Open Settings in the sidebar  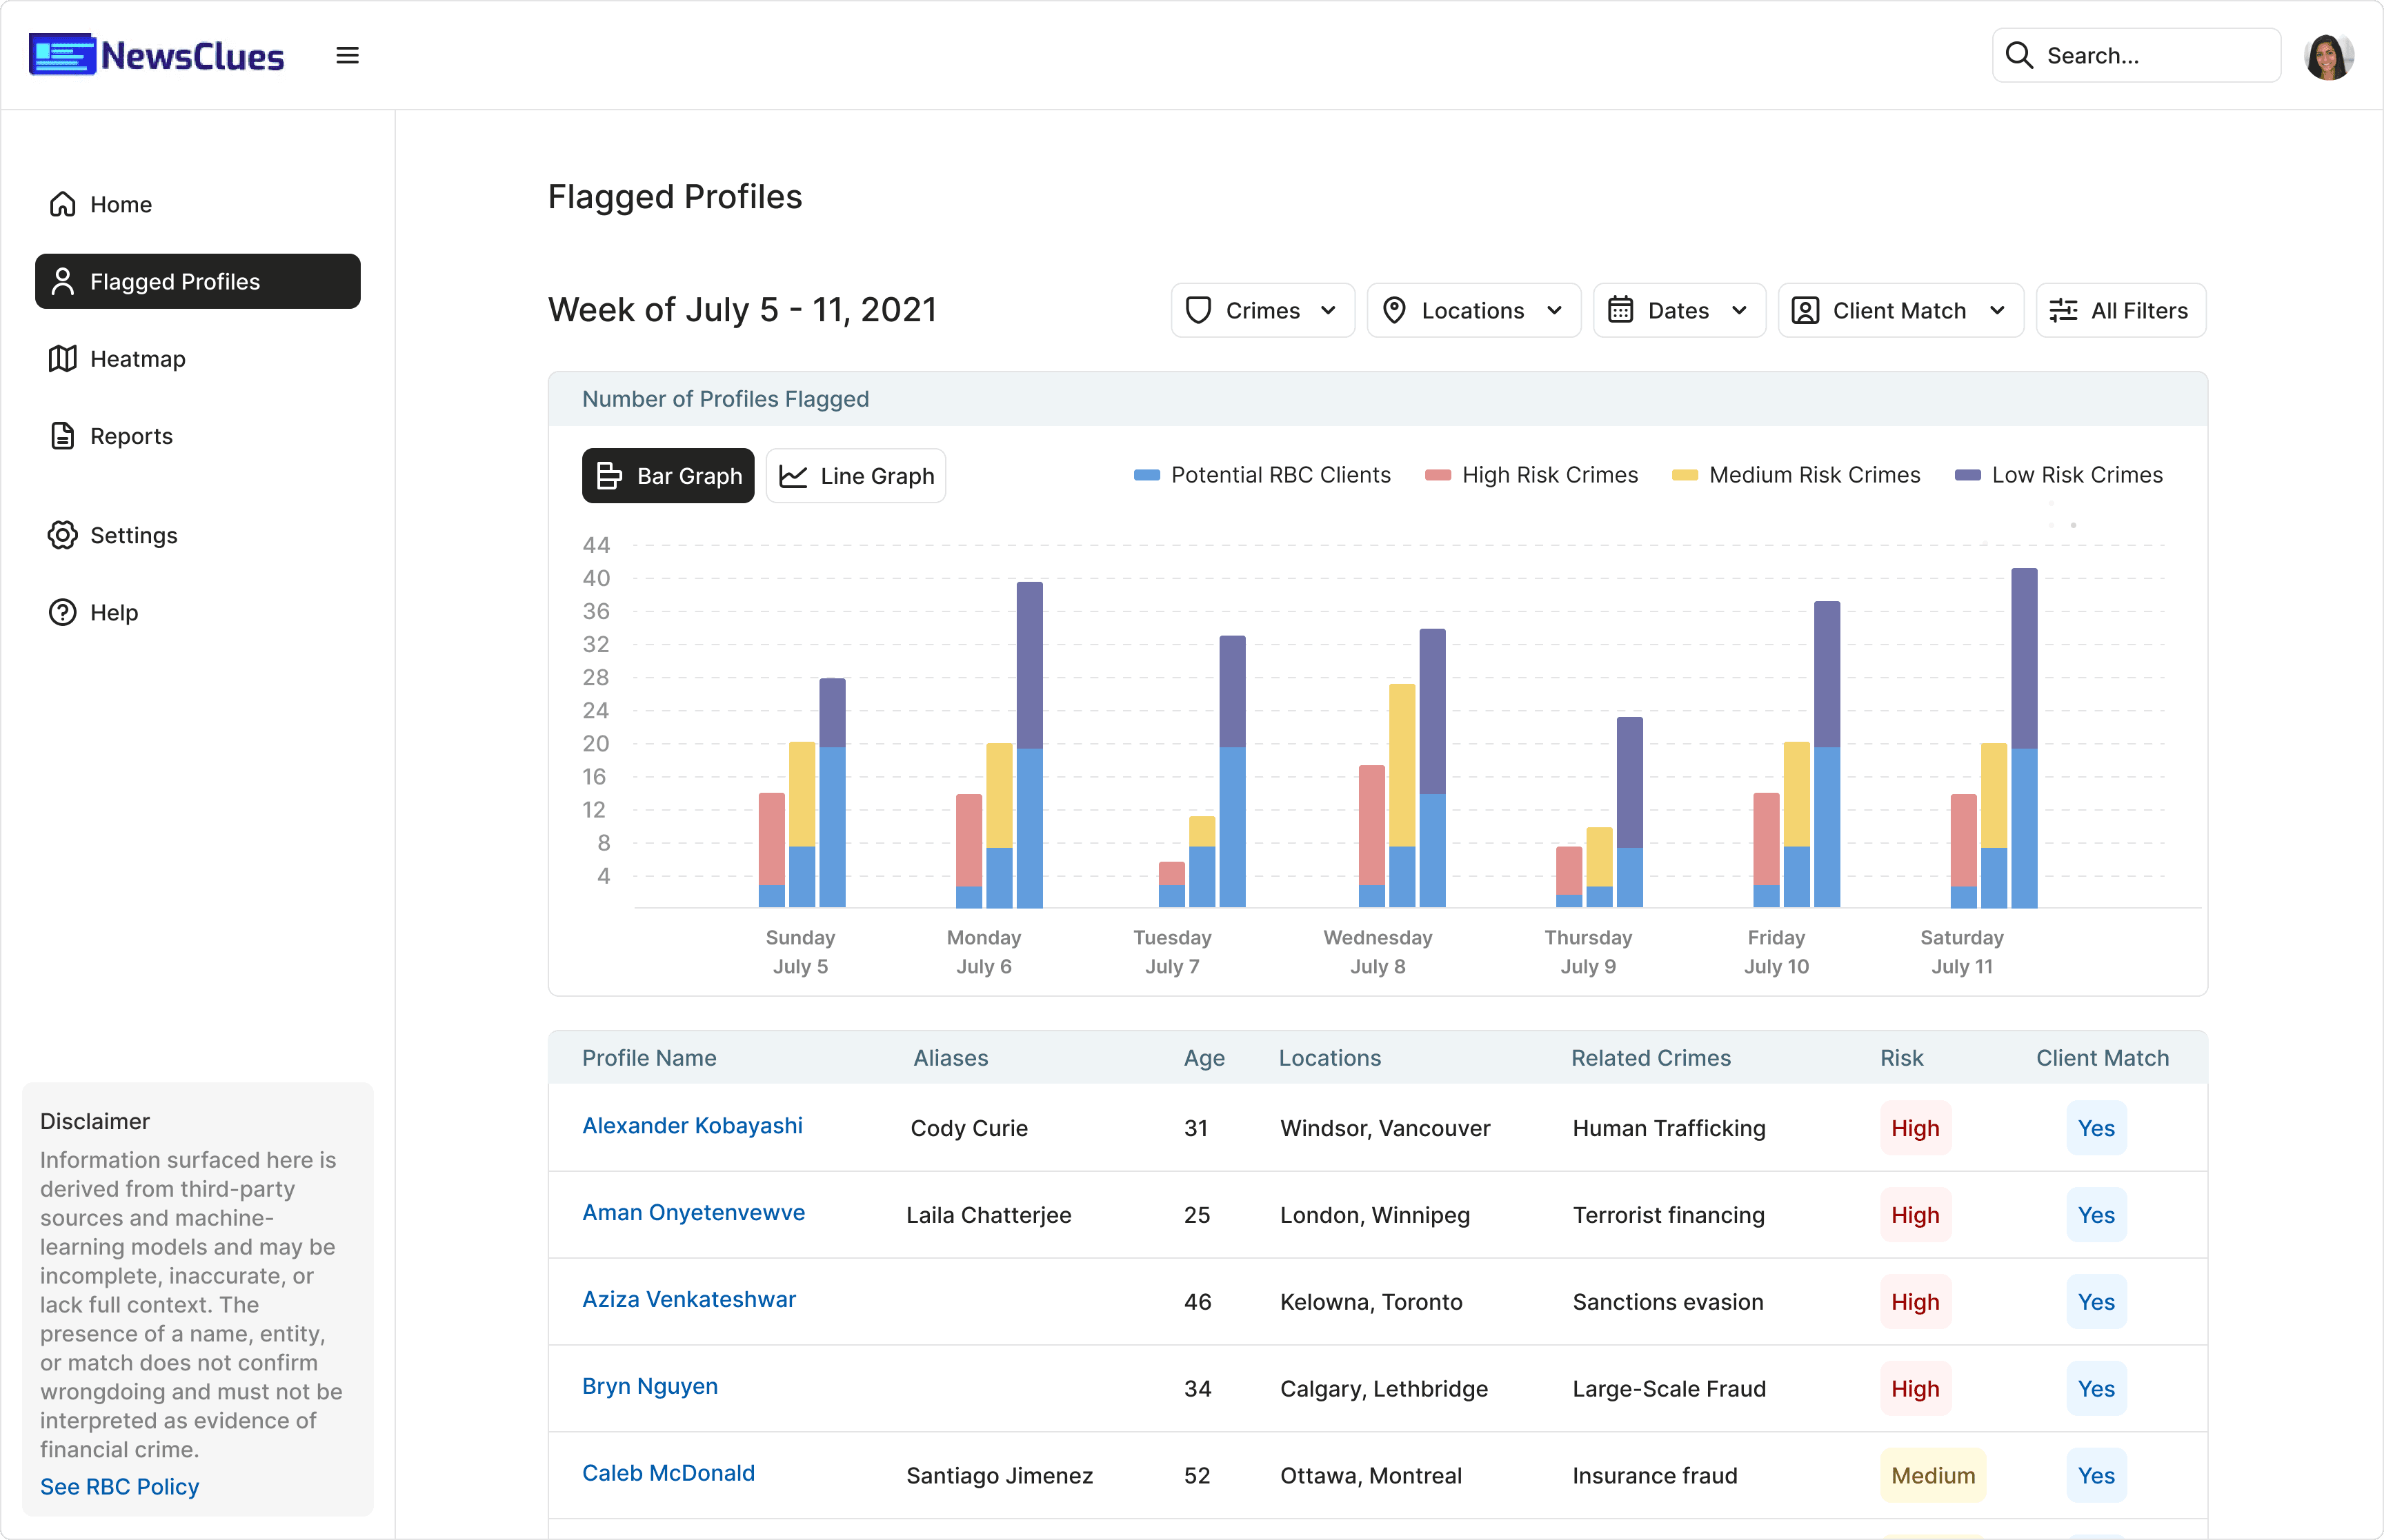coord(133,535)
